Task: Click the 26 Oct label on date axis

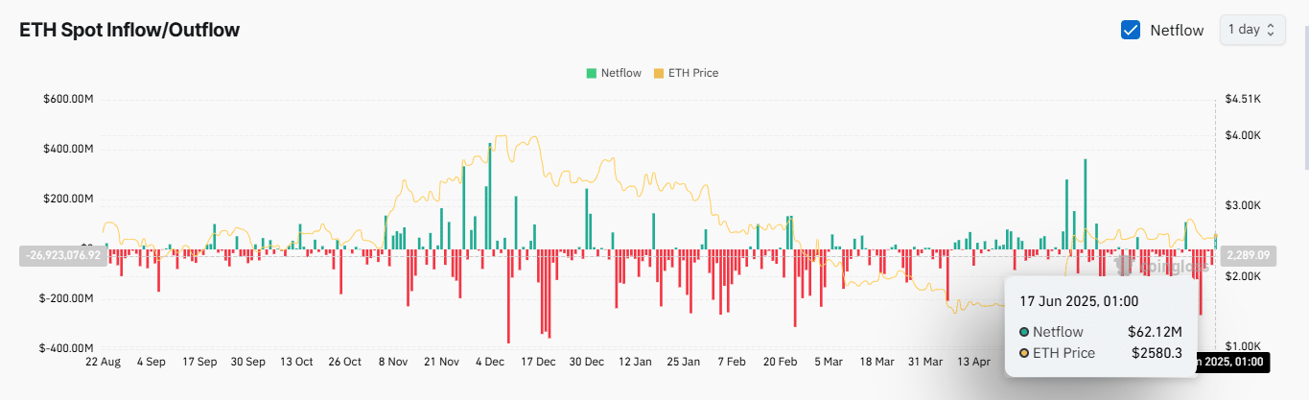Action: click(344, 362)
